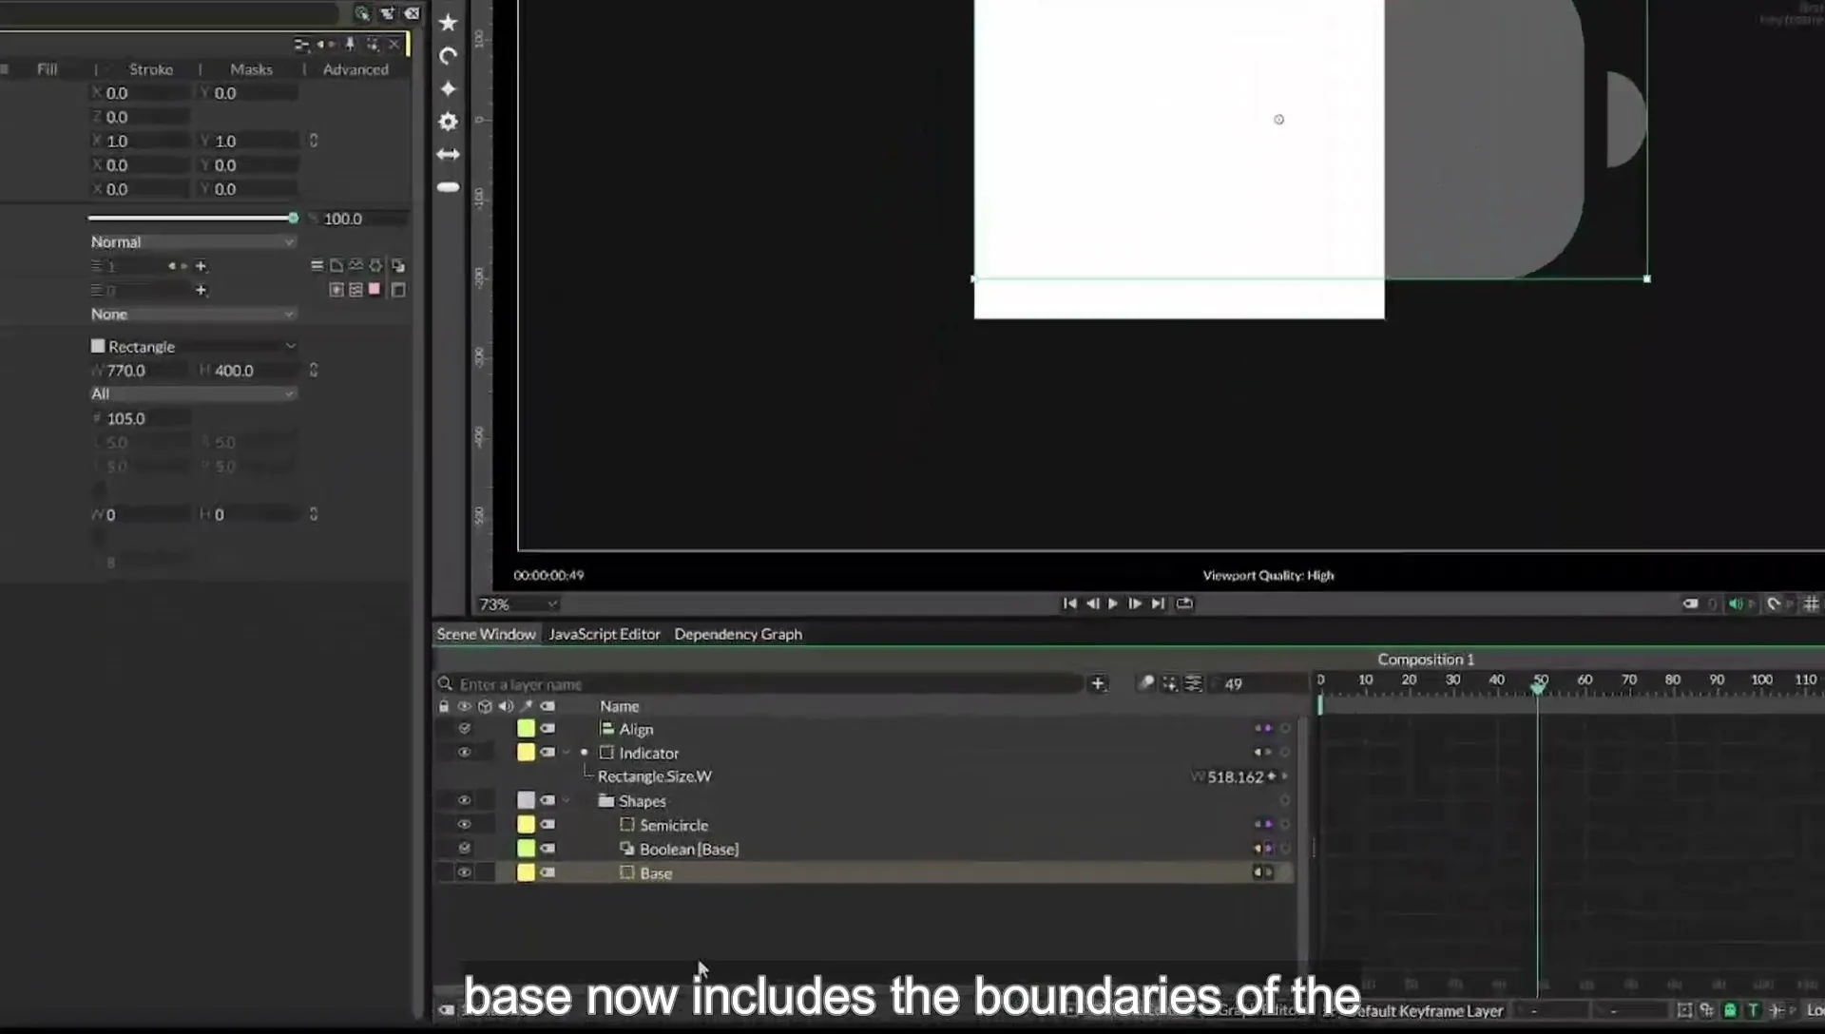The width and height of the screenshot is (1825, 1034).
Task: Click the grid icon below the viewport
Action: [1811, 603]
